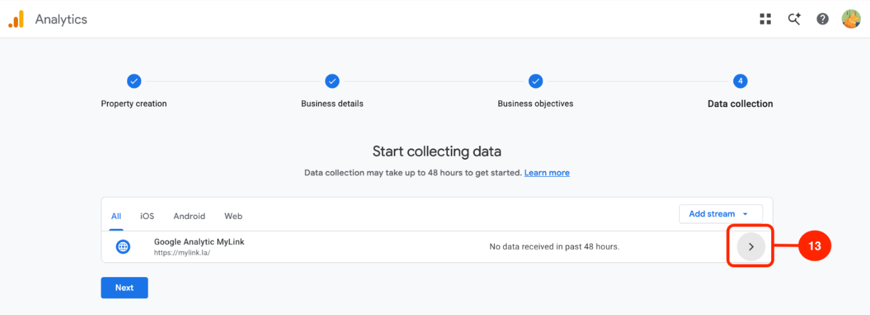Switch to the Android tab

click(x=189, y=216)
